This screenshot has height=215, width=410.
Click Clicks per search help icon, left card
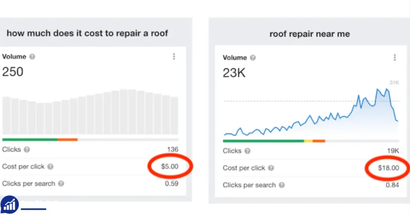(x=61, y=183)
